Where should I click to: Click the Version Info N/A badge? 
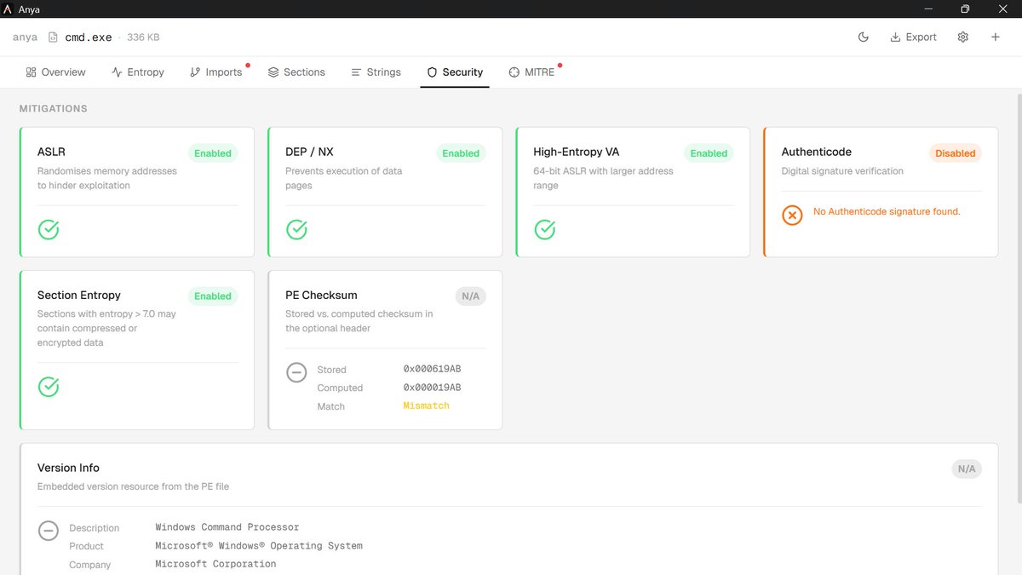click(967, 469)
